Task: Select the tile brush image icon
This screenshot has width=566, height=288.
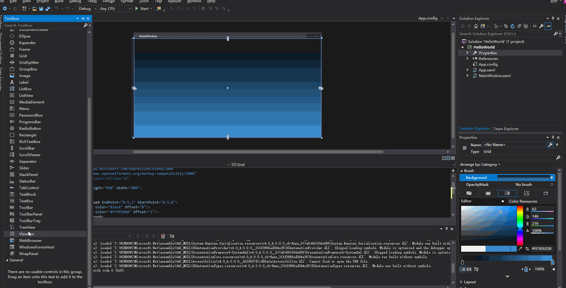Action: click(527, 193)
